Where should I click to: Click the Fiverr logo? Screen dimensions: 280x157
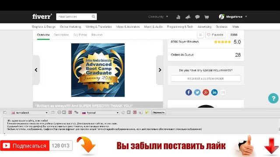42,17
